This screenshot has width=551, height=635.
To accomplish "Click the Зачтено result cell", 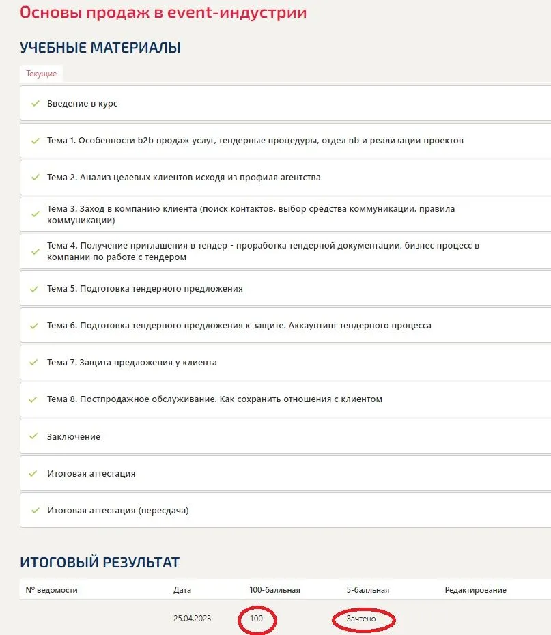I will [x=361, y=619].
